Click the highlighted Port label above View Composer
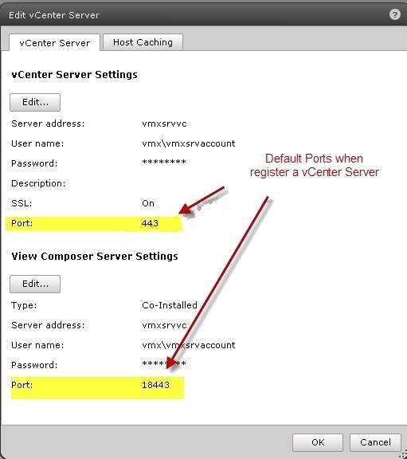The width and height of the screenshot is (407, 459). tap(22, 223)
